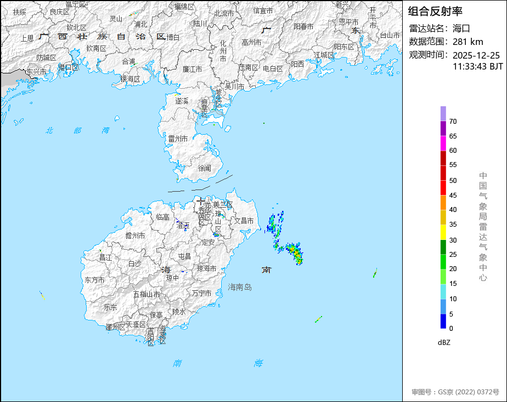Click the '遂溪' label on the map
Image resolution: width=507 pixels, height=402 pixels.
pyautogui.click(x=182, y=101)
